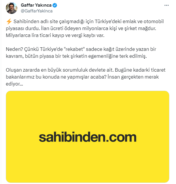The height and width of the screenshot is (184, 176).
Task: Click the word "Türkiye'deki" in tweet
Action: pos(108,22)
